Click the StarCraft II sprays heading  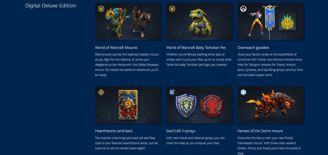181,131
